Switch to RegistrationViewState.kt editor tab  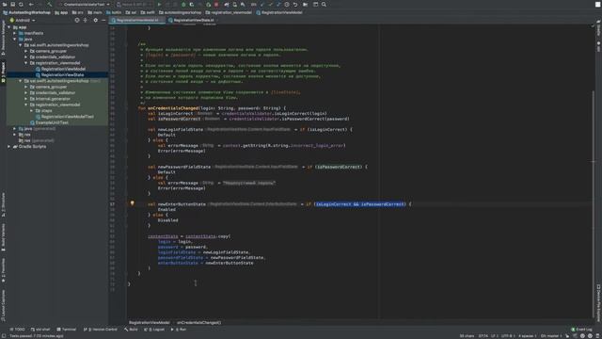tap(192, 20)
